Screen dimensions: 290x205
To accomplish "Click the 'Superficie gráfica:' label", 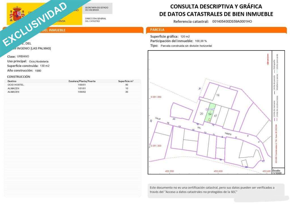I will click(164, 37).
